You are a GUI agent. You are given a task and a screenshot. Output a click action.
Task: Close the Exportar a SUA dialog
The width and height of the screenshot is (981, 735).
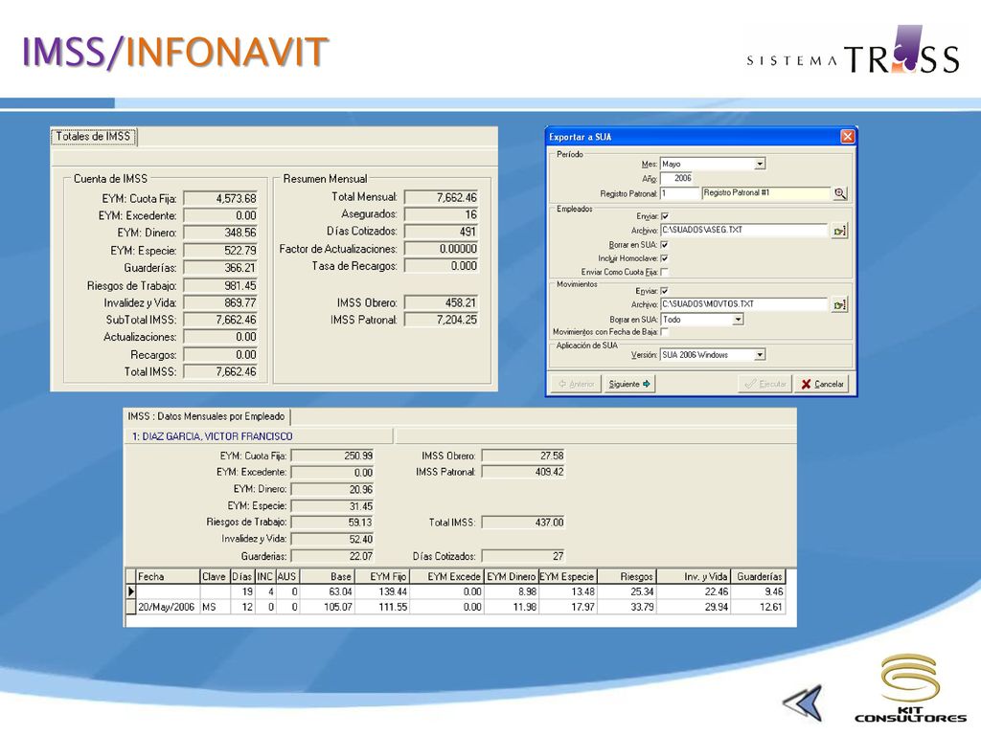tap(847, 136)
